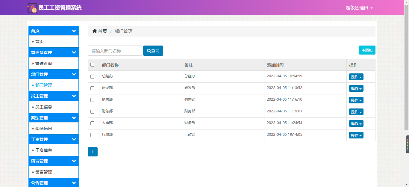The image size is (409, 187).
Task: Open 员工信息 in sidebar
Action: 54,107
